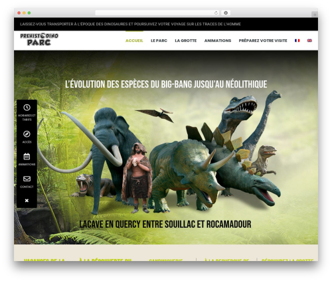332x281 pixels.
Task: Click the Lacave en Quercy caption text
Action: tap(165, 225)
